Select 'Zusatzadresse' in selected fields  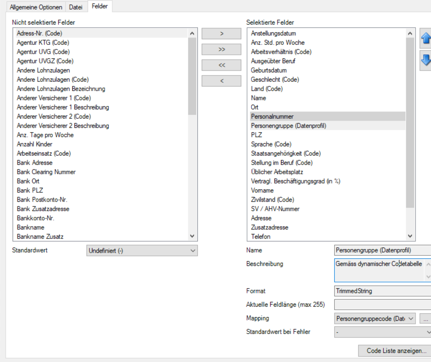(x=328, y=228)
